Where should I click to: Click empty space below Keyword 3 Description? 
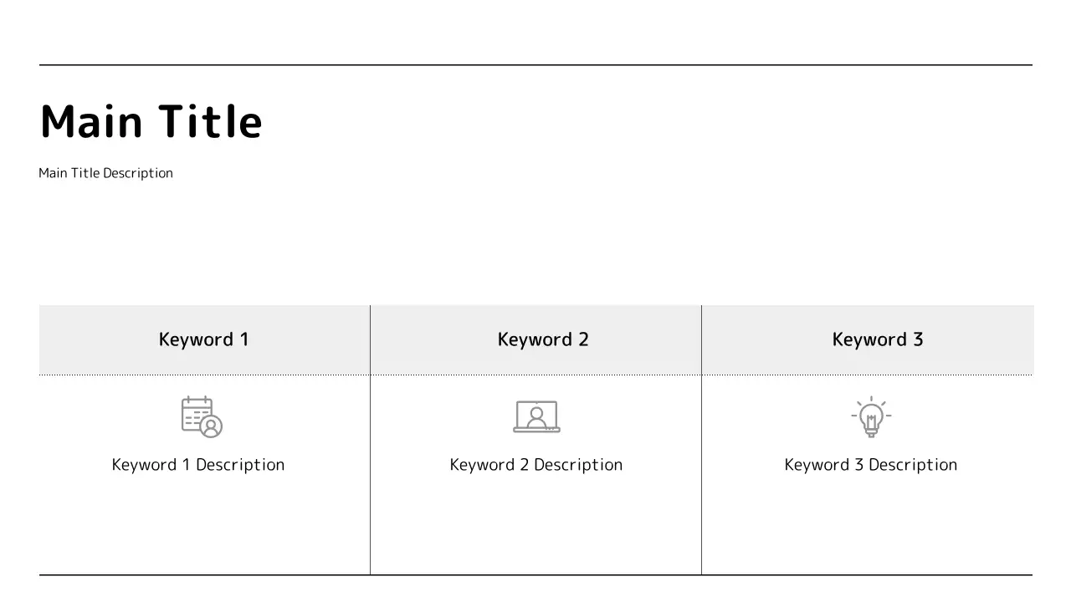tap(870, 527)
